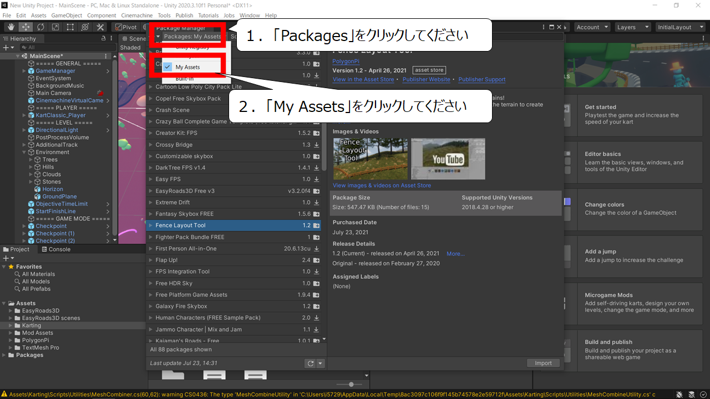Collapse the Environment object in Hierarchy
The image size is (710, 399).
click(25, 152)
